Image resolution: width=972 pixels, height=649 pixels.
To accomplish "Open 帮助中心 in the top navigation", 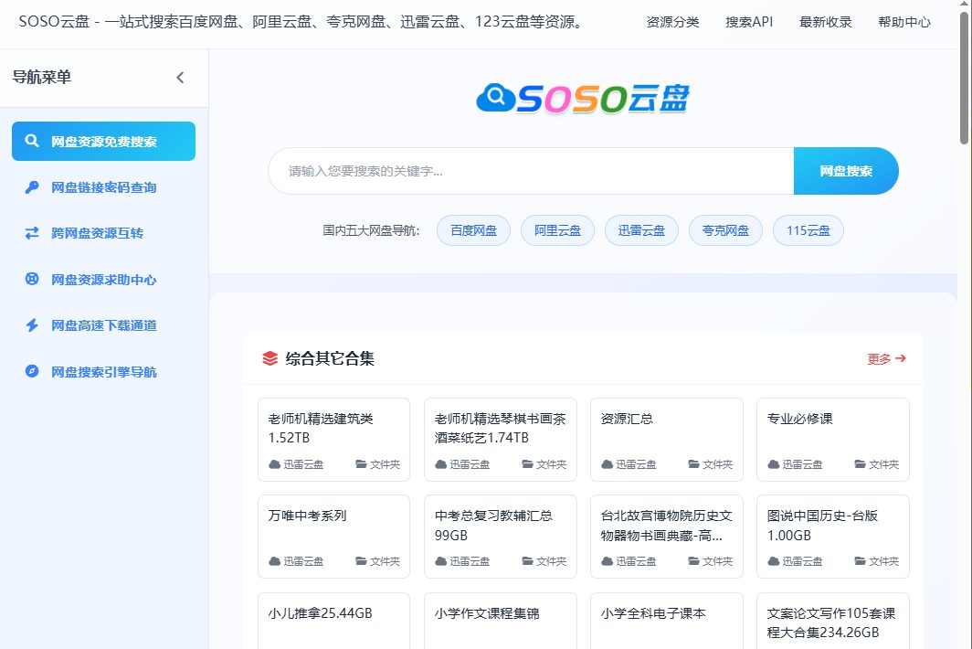I will coord(904,22).
